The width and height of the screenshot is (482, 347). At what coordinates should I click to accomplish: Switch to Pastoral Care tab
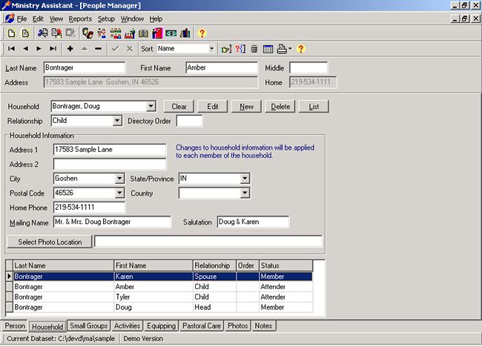[202, 325]
